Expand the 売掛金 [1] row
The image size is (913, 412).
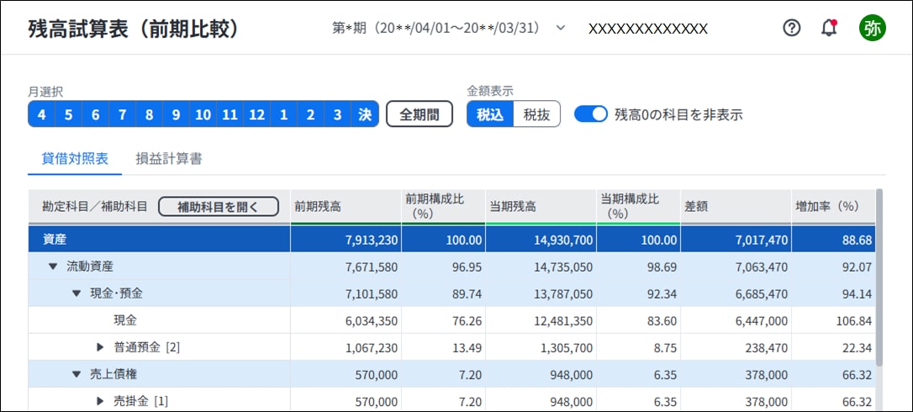pos(100,401)
